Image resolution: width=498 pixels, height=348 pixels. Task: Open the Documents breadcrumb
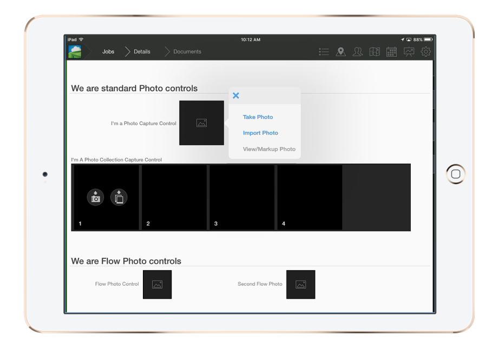(x=187, y=52)
